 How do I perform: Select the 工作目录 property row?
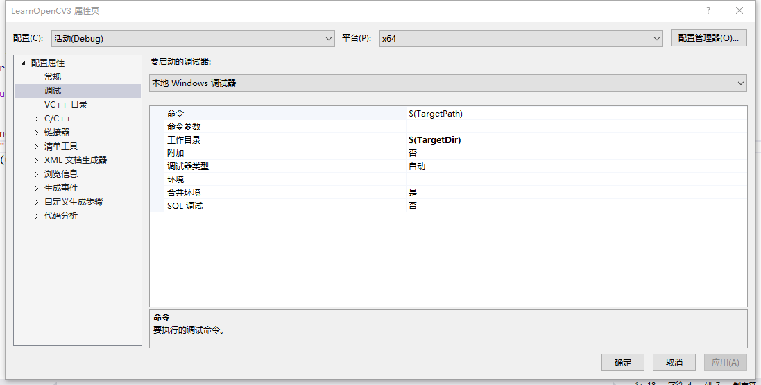[448, 140]
